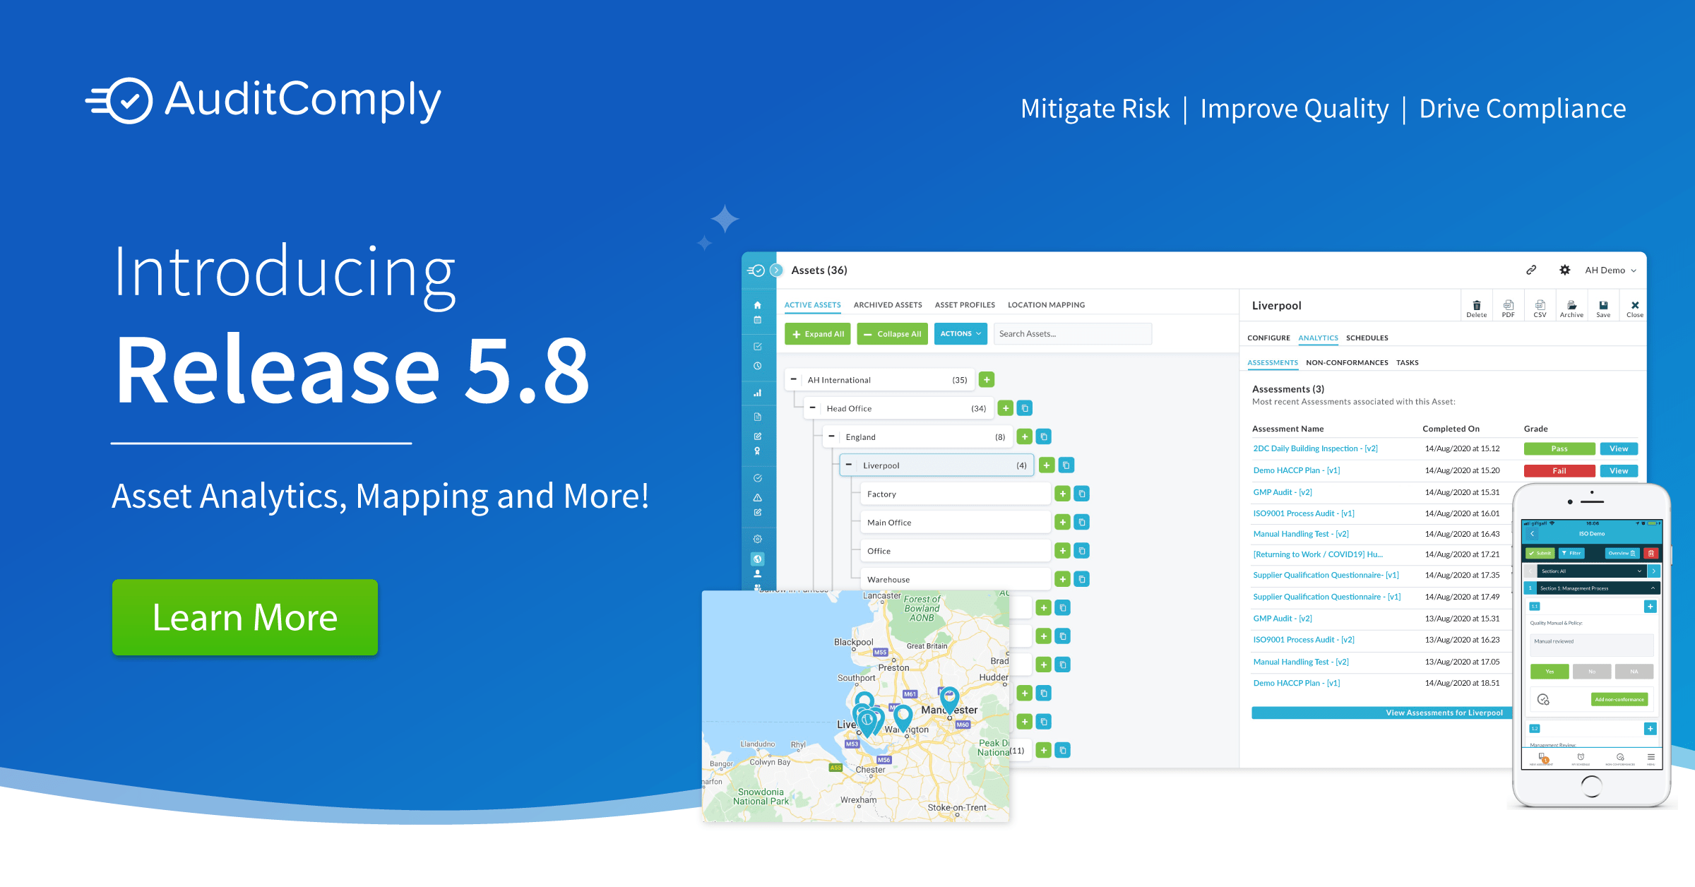
Task: Select No answer on the phone
Action: (1592, 672)
